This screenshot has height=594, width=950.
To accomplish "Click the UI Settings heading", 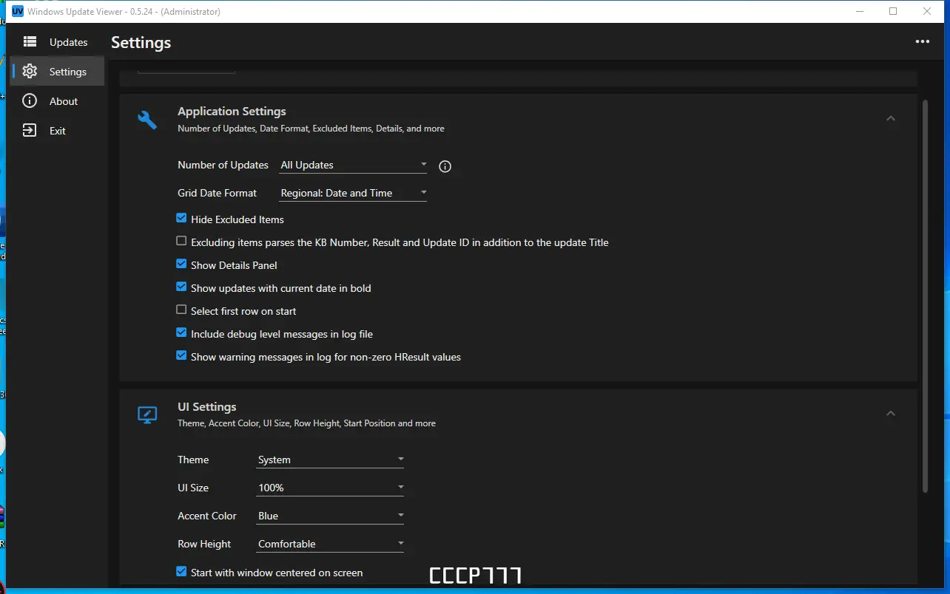I will [x=207, y=407].
